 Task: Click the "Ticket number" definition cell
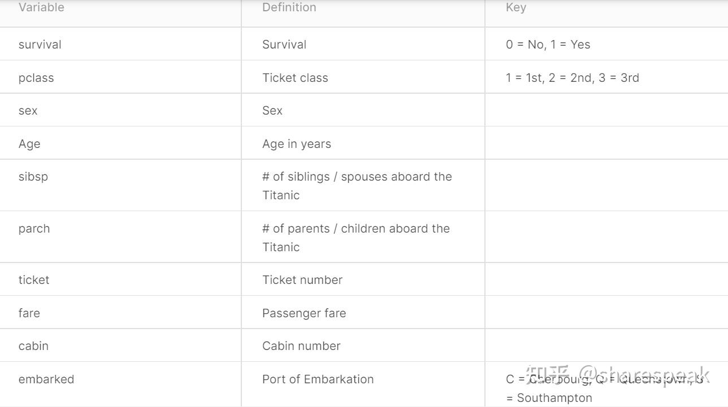click(x=302, y=280)
